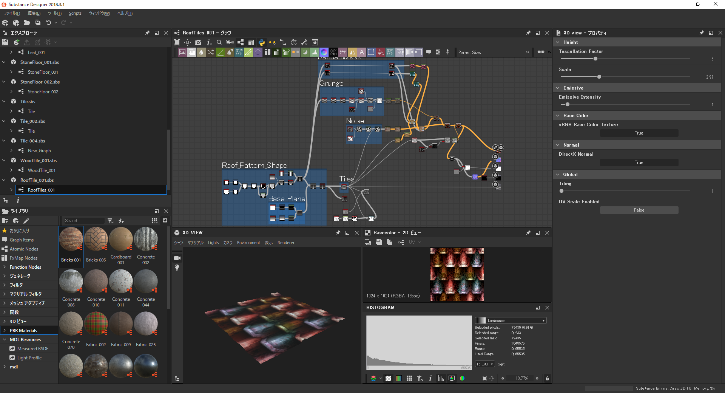The width and height of the screenshot is (725, 393).
Task: Click the magnifier search icon in graph toolbar
Action: (x=219, y=42)
